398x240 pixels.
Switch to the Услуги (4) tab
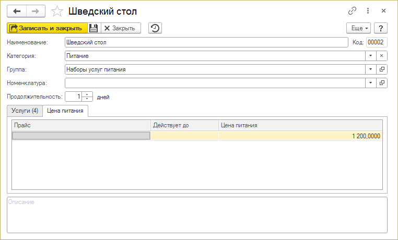(25, 111)
